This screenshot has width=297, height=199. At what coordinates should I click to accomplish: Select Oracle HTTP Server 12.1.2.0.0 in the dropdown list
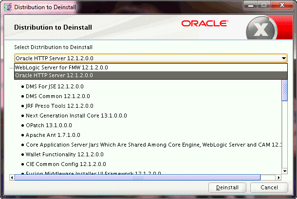coord(151,75)
